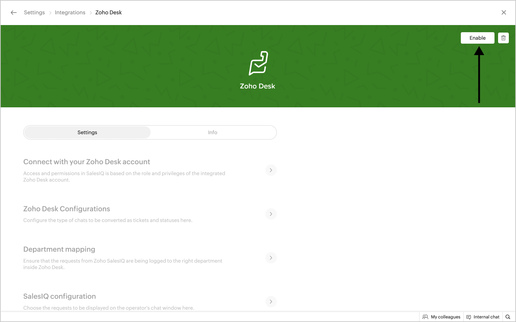Enable the Zoho Desk integration
The width and height of the screenshot is (516, 322).
point(478,38)
